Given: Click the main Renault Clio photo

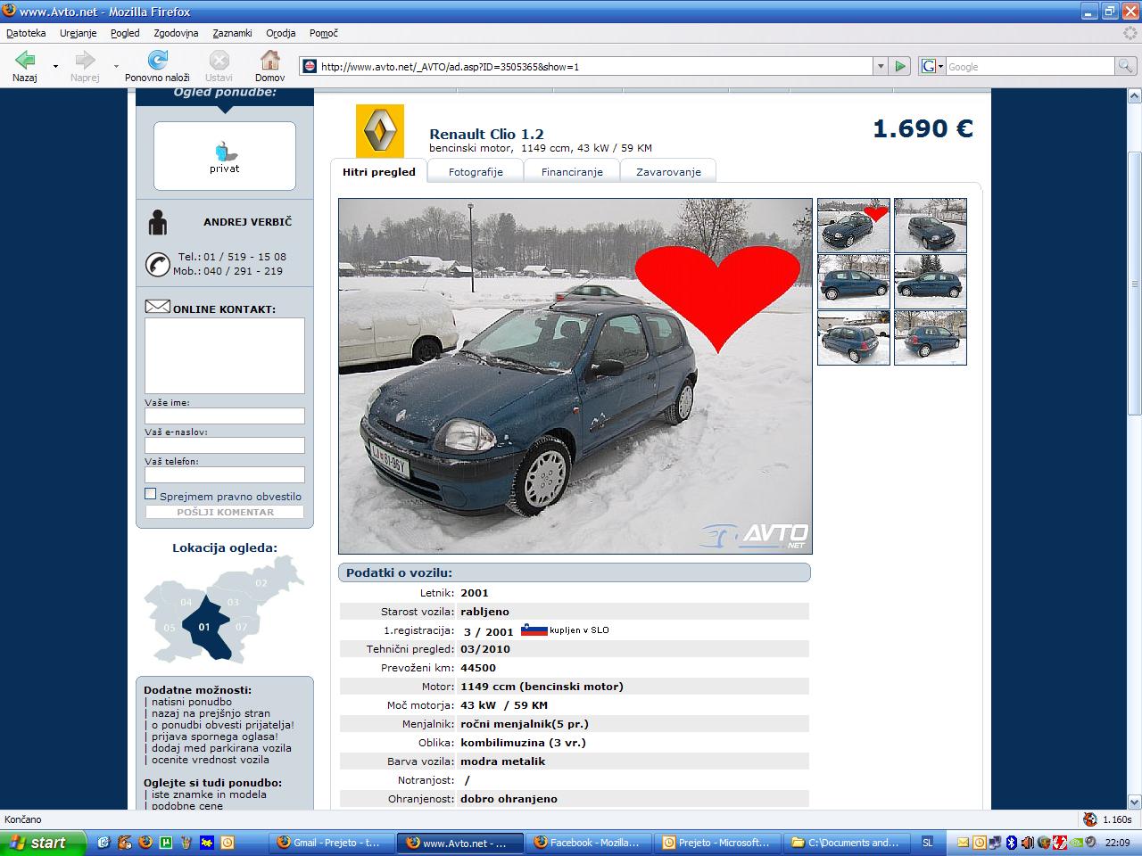Looking at the screenshot, I should [575, 376].
